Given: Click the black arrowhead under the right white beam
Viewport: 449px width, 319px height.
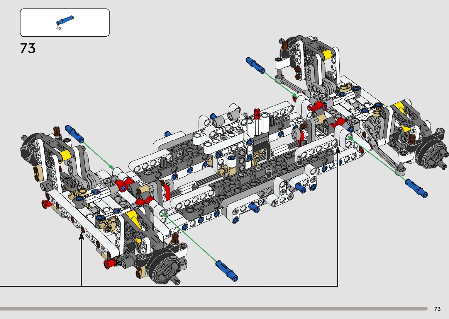Looking at the screenshot, I should tap(338, 150).
